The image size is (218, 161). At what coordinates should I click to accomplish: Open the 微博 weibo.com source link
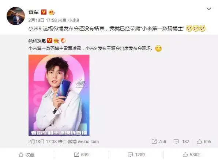point(83,142)
